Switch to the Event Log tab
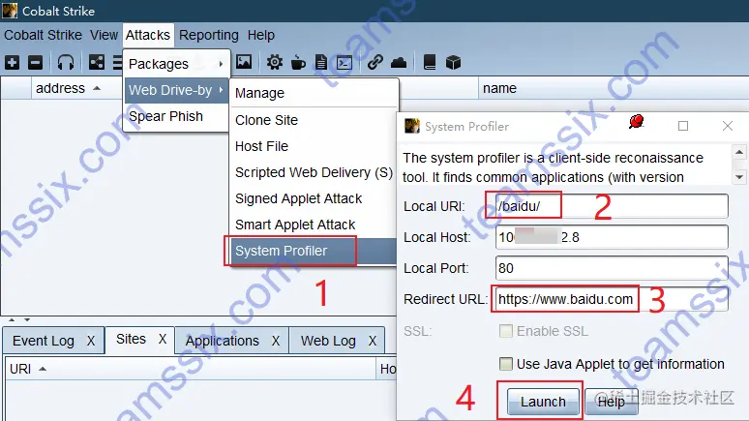This screenshot has width=749, height=421. click(44, 341)
